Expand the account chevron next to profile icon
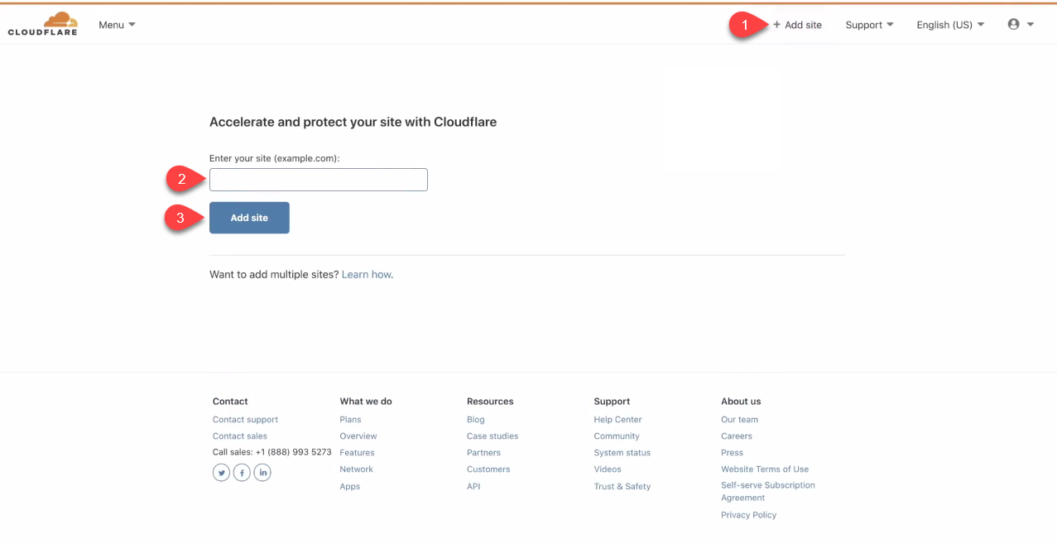Image resolution: width=1057 pixels, height=544 pixels. pyautogui.click(x=1029, y=24)
